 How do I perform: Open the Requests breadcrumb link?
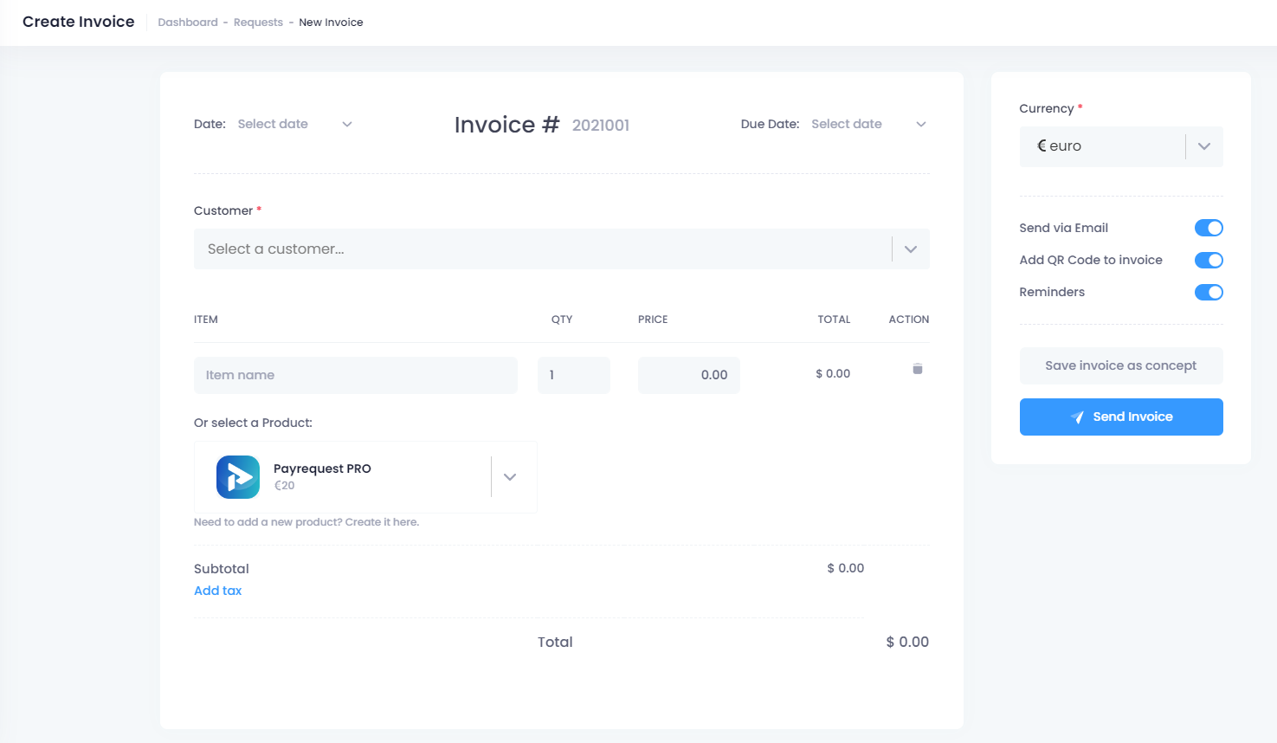tap(258, 23)
